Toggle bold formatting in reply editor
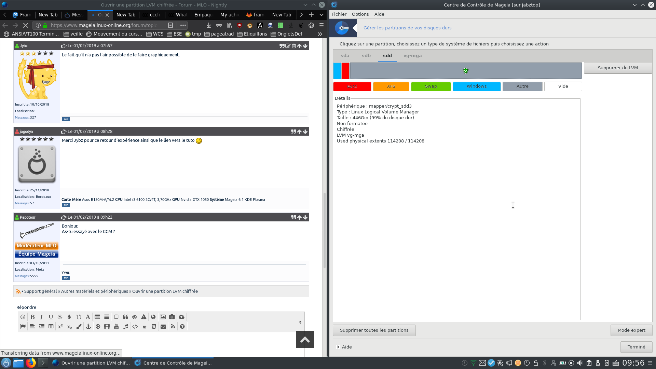 point(32,317)
